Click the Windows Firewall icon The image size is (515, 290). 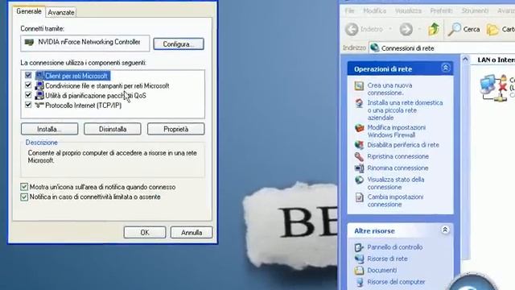[359, 128]
